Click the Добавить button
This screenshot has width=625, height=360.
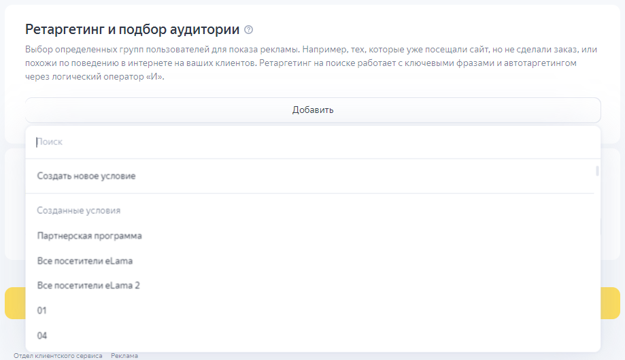pos(313,110)
